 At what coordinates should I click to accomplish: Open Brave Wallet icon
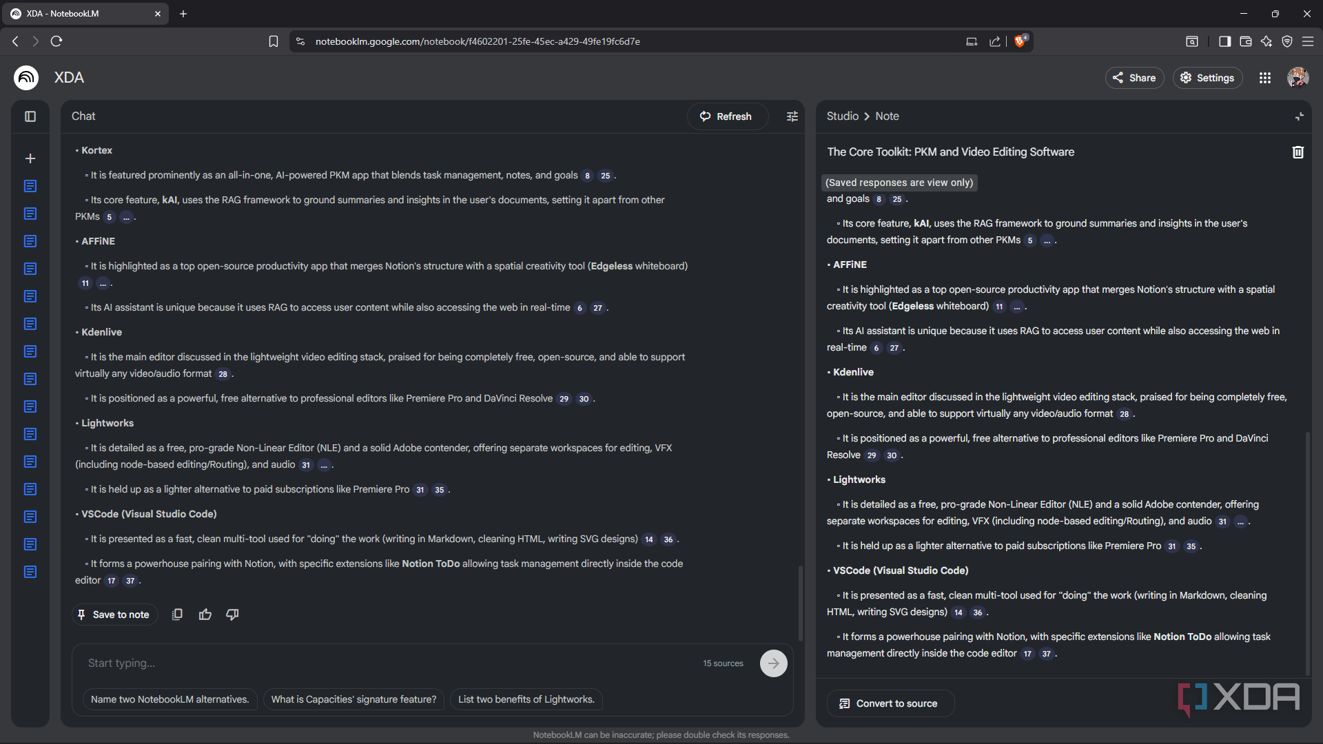1246,41
